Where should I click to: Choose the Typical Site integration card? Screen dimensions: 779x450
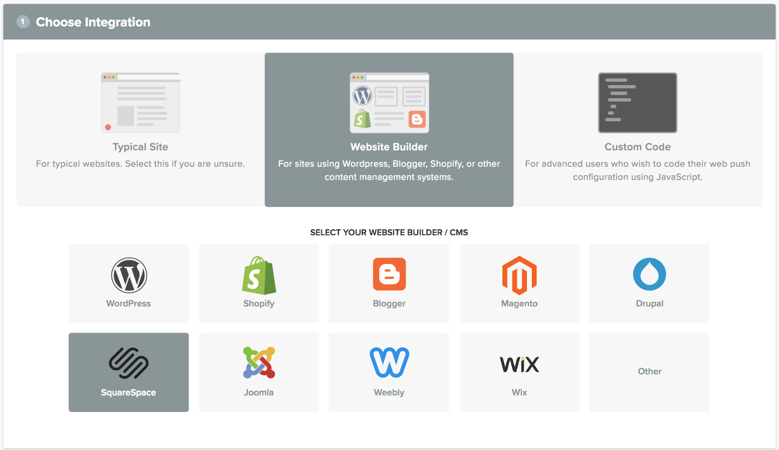pyautogui.click(x=141, y=130)
